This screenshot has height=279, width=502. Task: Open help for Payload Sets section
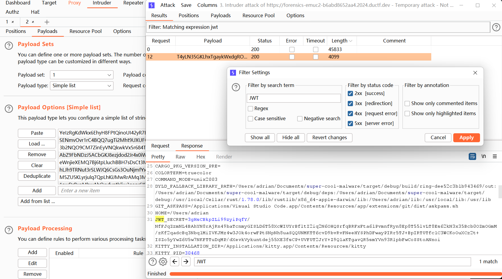[9, 46]
